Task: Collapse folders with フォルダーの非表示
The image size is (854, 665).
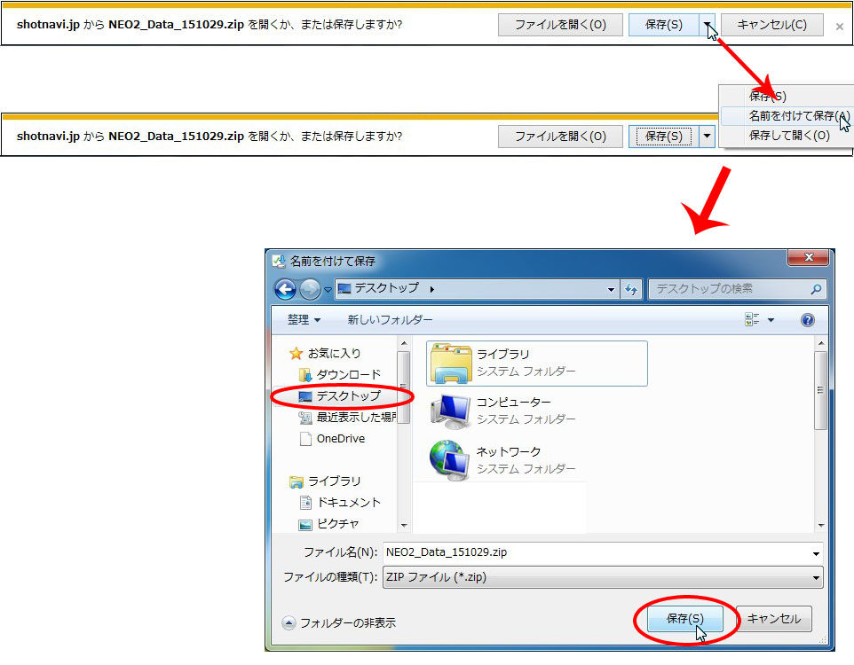Action: pyautogui.click(x=347, y=622)
